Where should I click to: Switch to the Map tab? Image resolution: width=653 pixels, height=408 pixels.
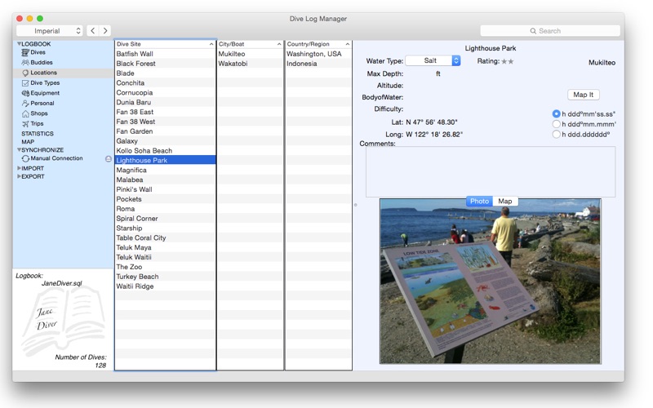(x=505, y=201)
